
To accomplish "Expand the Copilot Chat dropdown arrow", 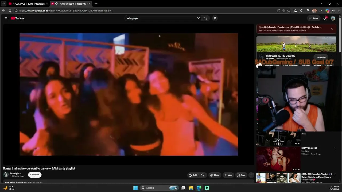I will coord(339,11).
